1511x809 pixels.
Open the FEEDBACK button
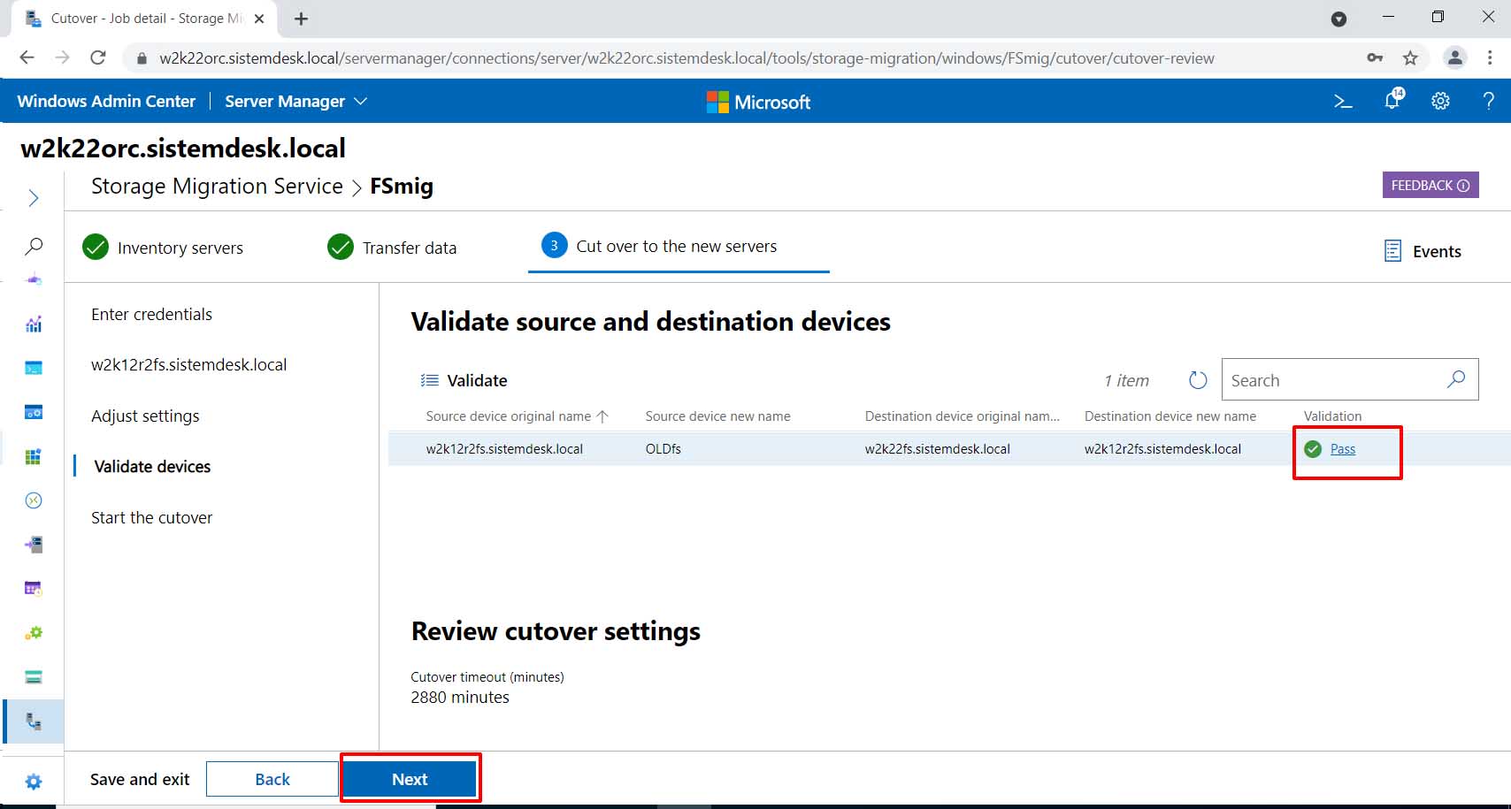pyautogui.click(x=1430, y=185)
